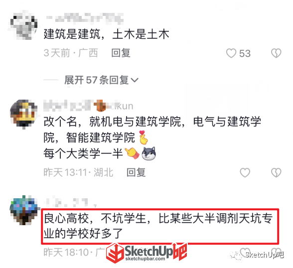Dislike the 建筑是建筑 comment from 广西
Screen dimensions: 293x268
point(276,53)
